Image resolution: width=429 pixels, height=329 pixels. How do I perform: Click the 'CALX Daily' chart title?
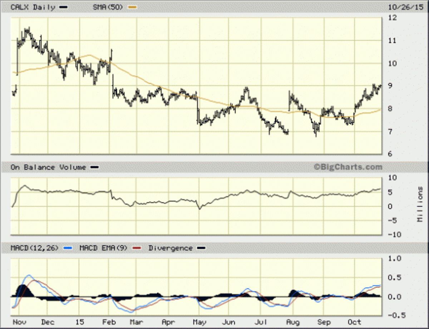click(x=33, y=7)
